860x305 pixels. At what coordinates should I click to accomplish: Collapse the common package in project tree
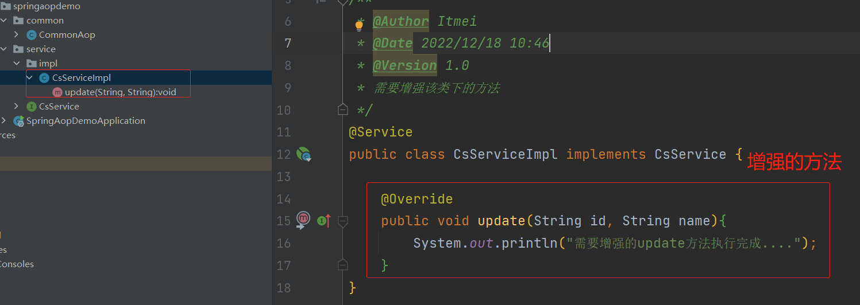coord(4,20)
